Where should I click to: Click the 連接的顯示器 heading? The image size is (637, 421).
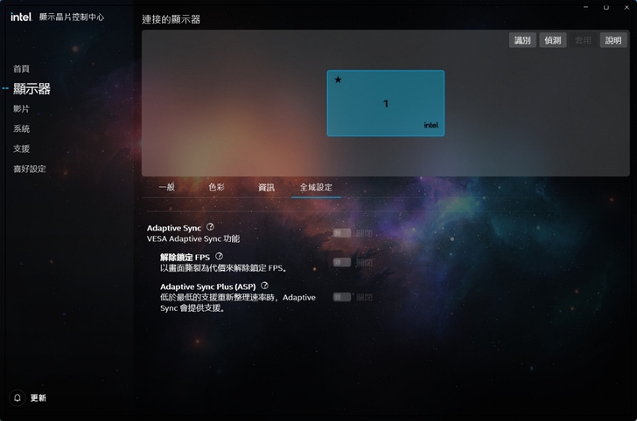pos(171,19)
